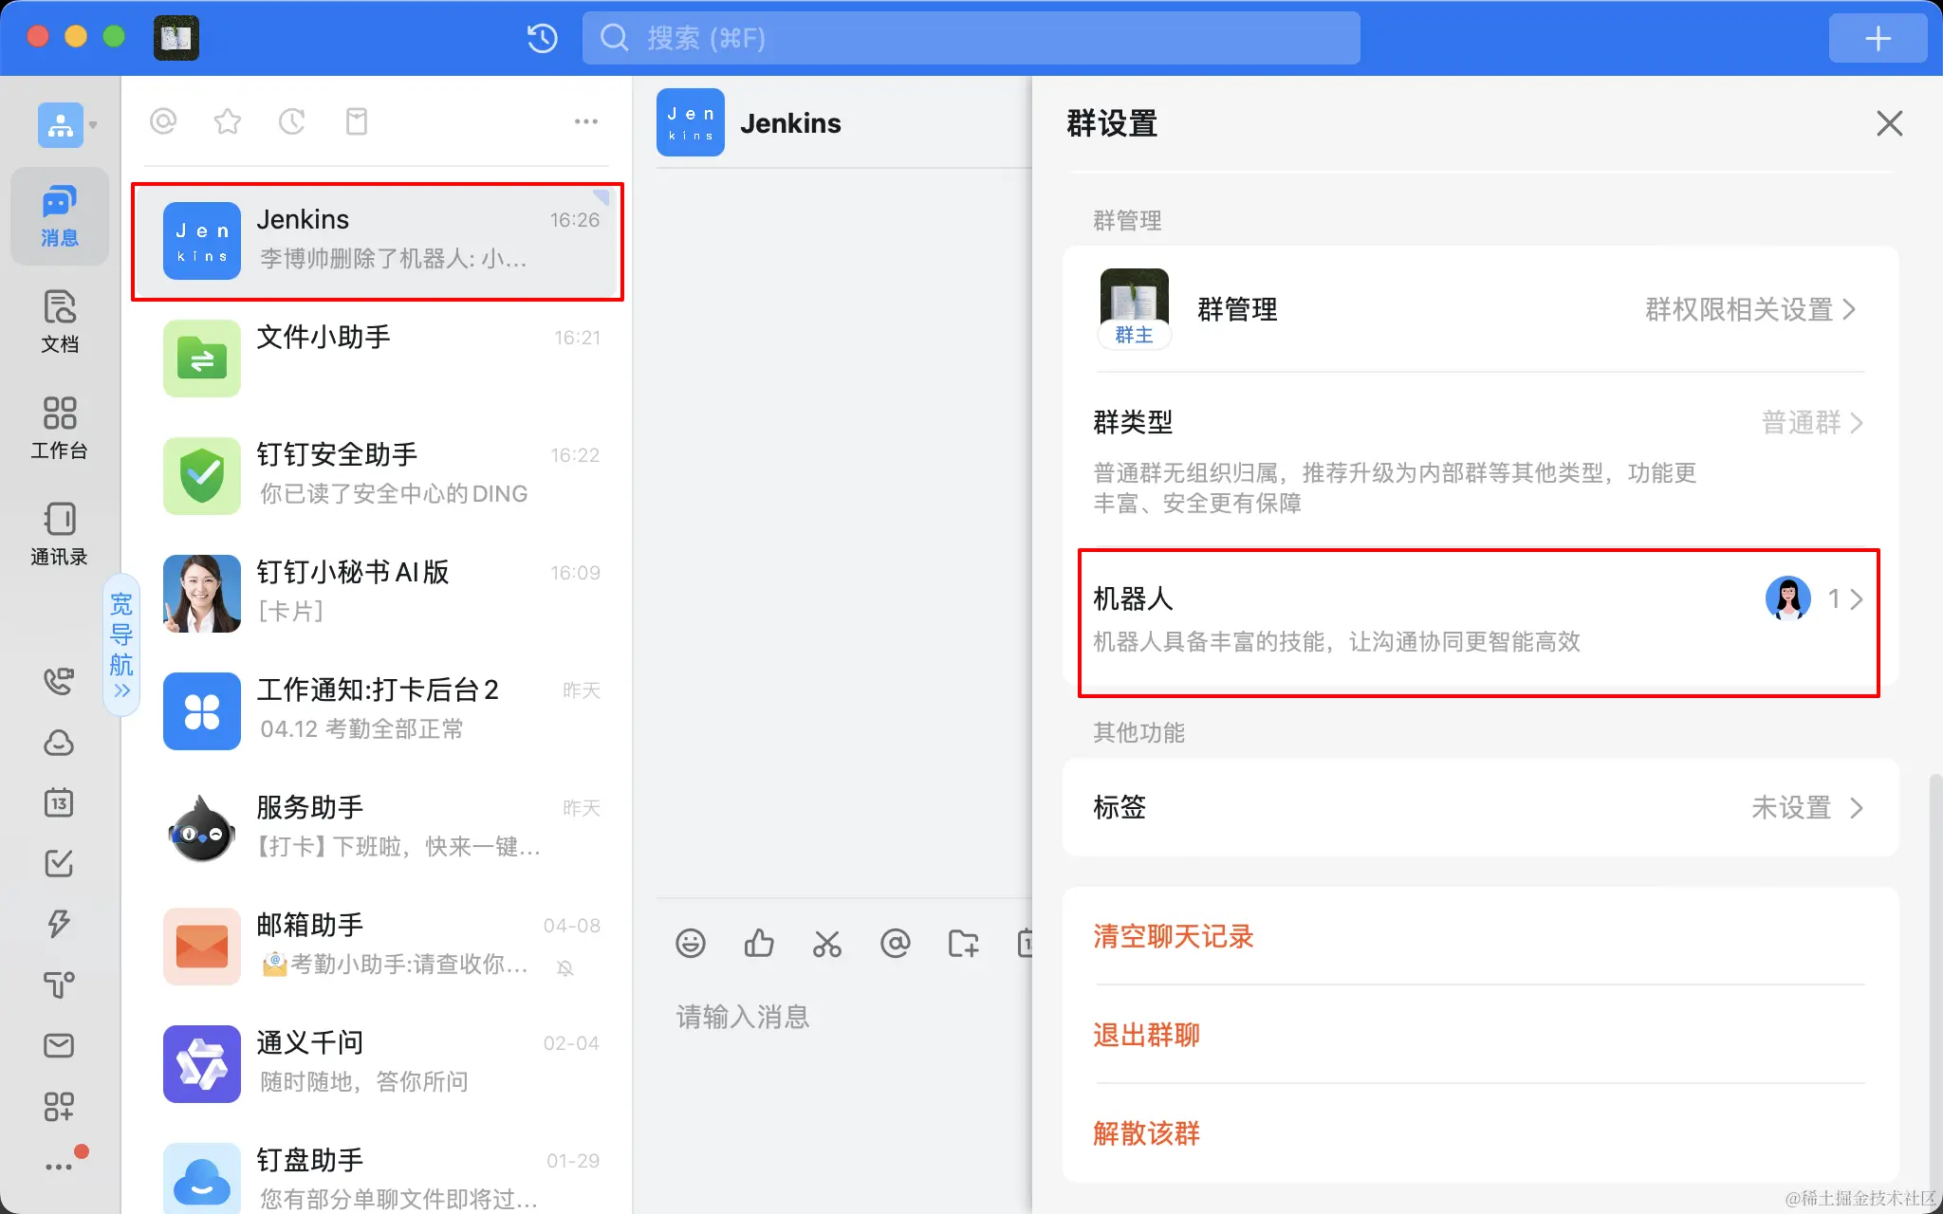Expand the 宽导航 wide navigation toggle

coord(121,645)
